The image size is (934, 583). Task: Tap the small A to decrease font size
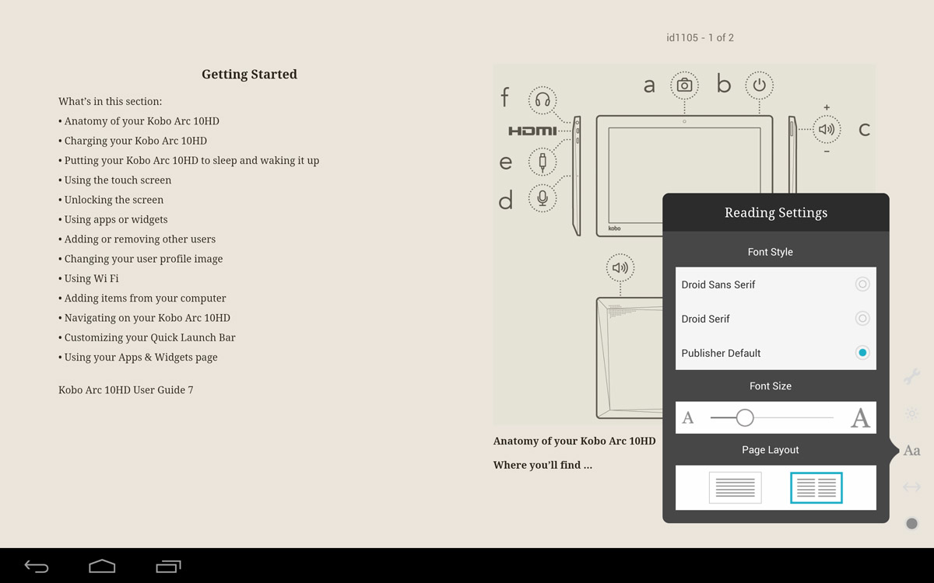(688, 418)
